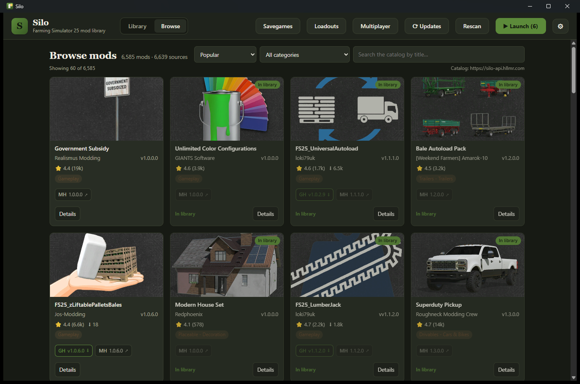Check for Updates

427,26
